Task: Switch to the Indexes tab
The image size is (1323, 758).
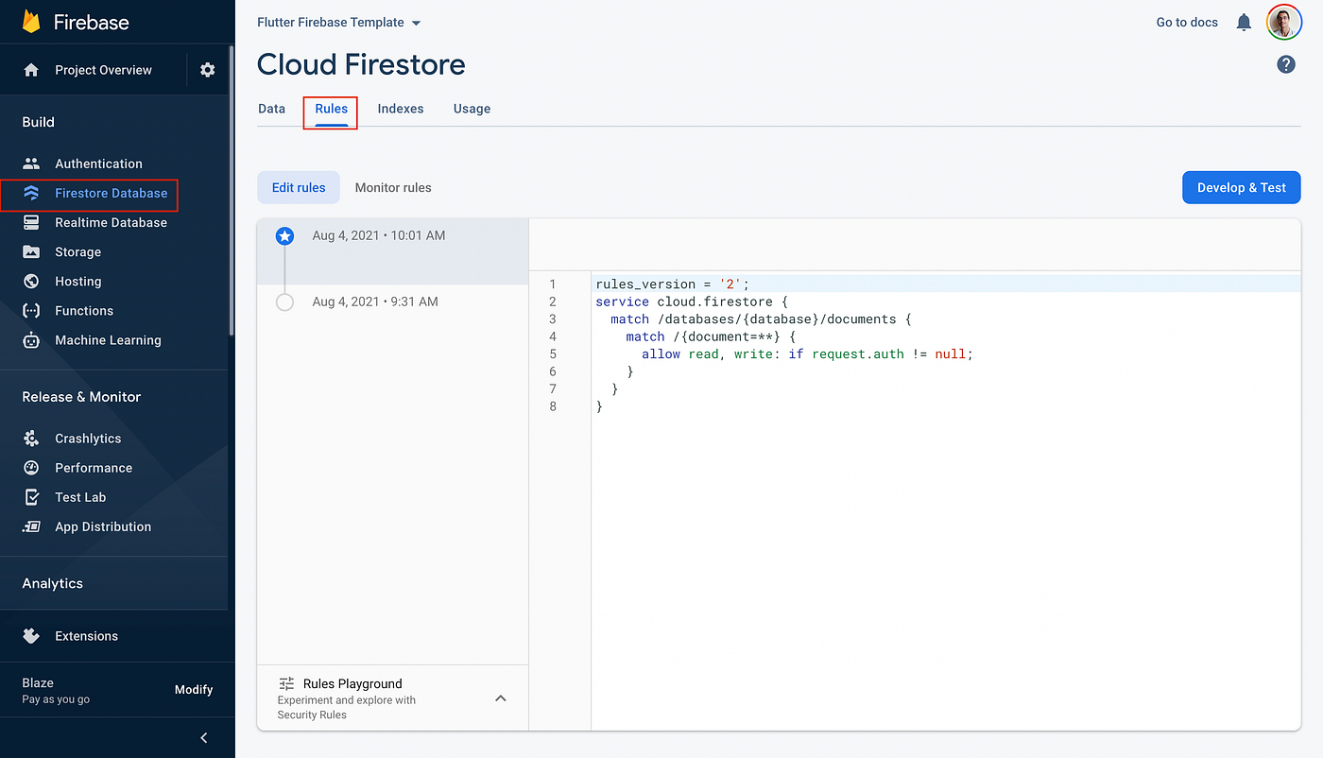Action: [400, 109]
